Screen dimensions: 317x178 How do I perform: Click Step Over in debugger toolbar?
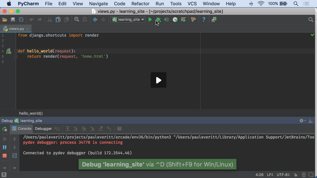(67, 129)
